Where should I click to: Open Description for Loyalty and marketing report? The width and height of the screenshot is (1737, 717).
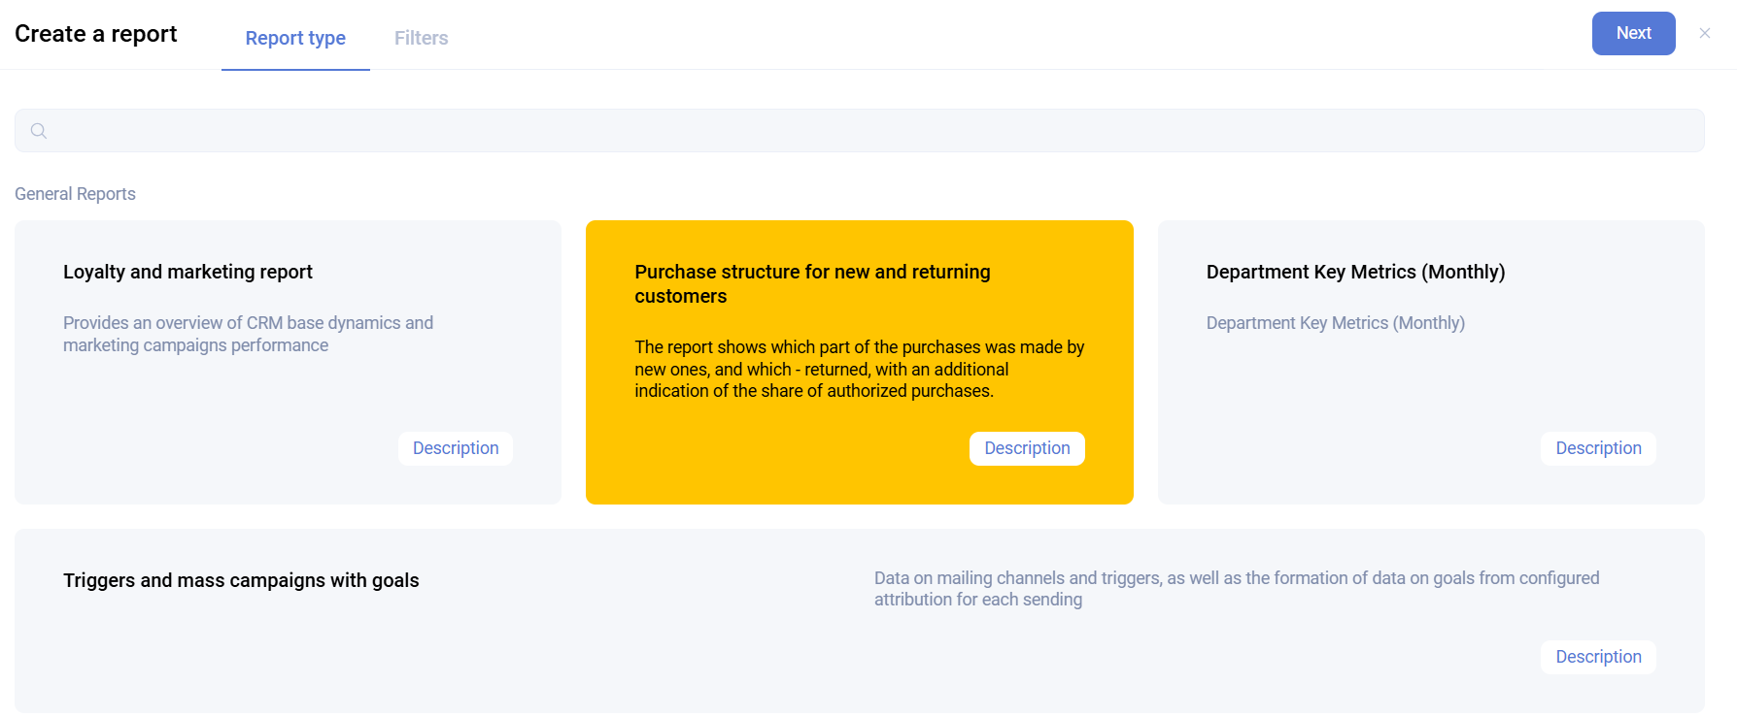click(x=455, y=448)
